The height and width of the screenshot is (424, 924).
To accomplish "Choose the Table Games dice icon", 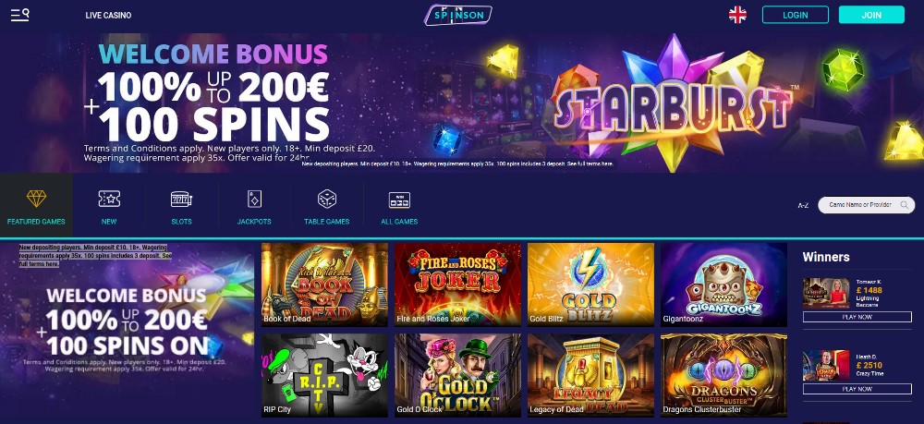I will (327, 199).
